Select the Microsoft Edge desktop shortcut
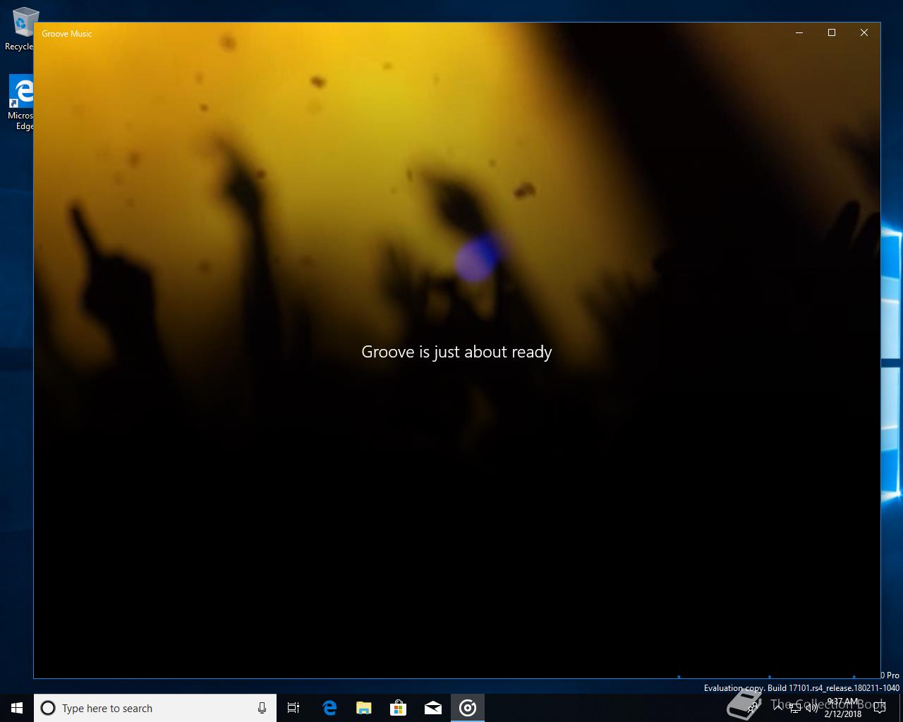 (x=21, y=103)
